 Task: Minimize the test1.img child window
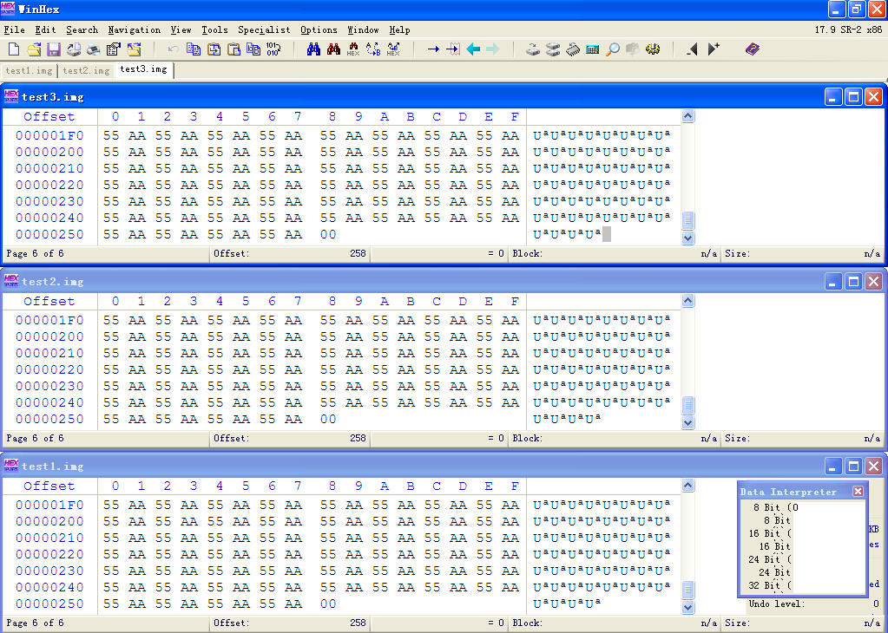[x=832, y=467]
